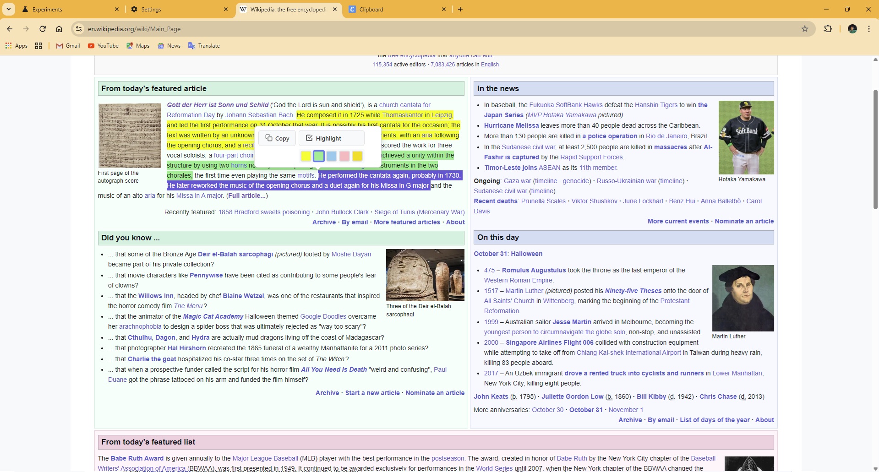Open the browser home page
879x472 pixels.
tap(59, 29)
